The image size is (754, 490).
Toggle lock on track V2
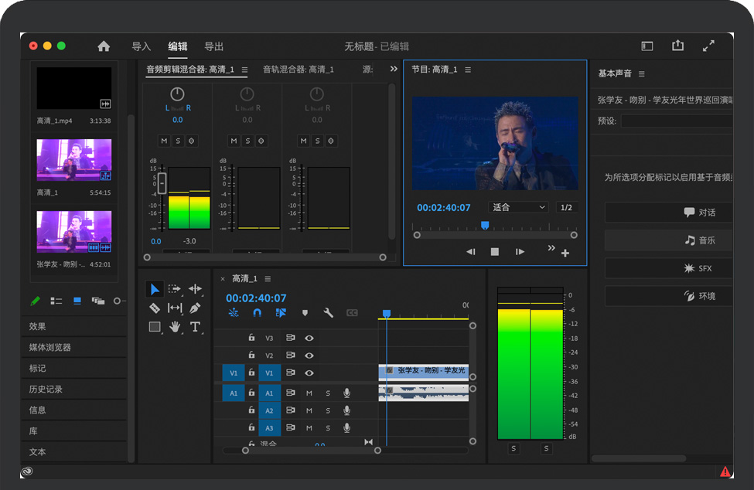(251, 356)
